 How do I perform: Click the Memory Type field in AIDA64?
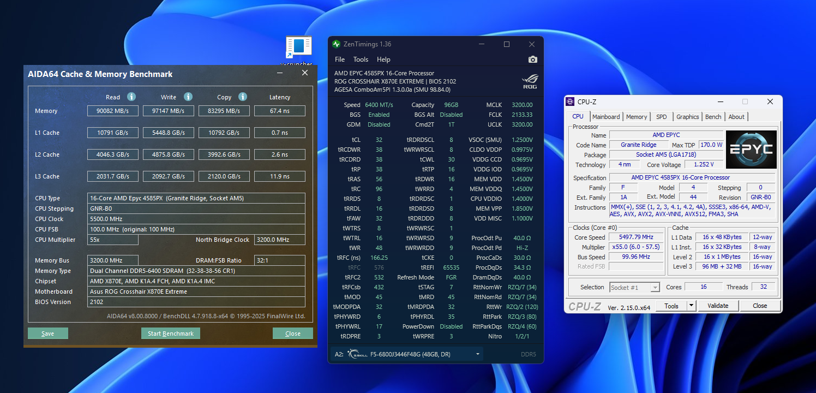pyautogui.click(x=196, y=271)
